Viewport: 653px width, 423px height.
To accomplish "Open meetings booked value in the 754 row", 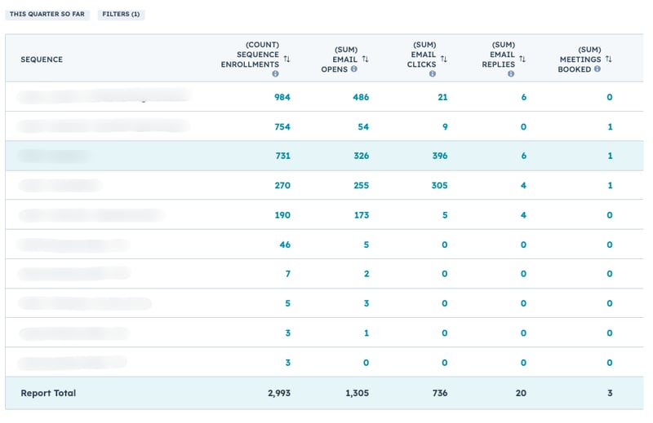I will tap(610, 127).
